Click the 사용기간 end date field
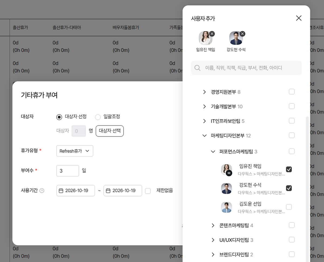The height and width of the screenshot is (262, 324). [x=123, y=191]
